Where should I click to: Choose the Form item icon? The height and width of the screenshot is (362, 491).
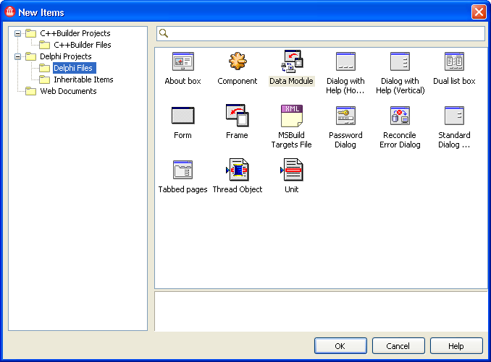click(183, 116)
